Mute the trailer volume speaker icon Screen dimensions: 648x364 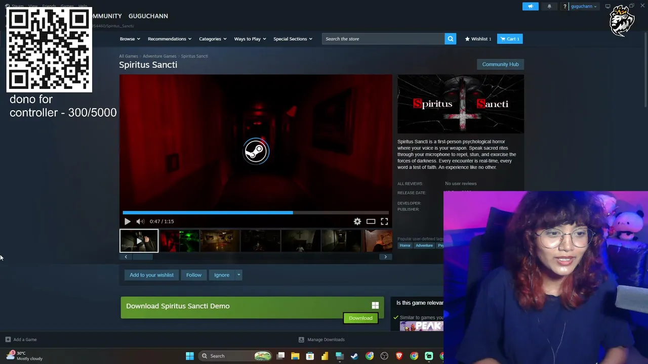140,221
